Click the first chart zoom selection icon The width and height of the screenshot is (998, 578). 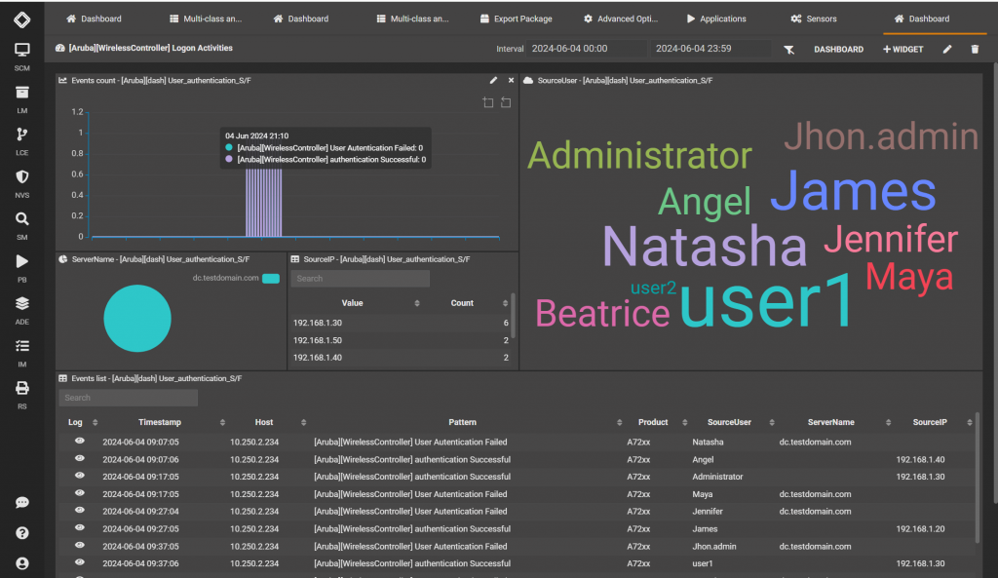(488, 102)
